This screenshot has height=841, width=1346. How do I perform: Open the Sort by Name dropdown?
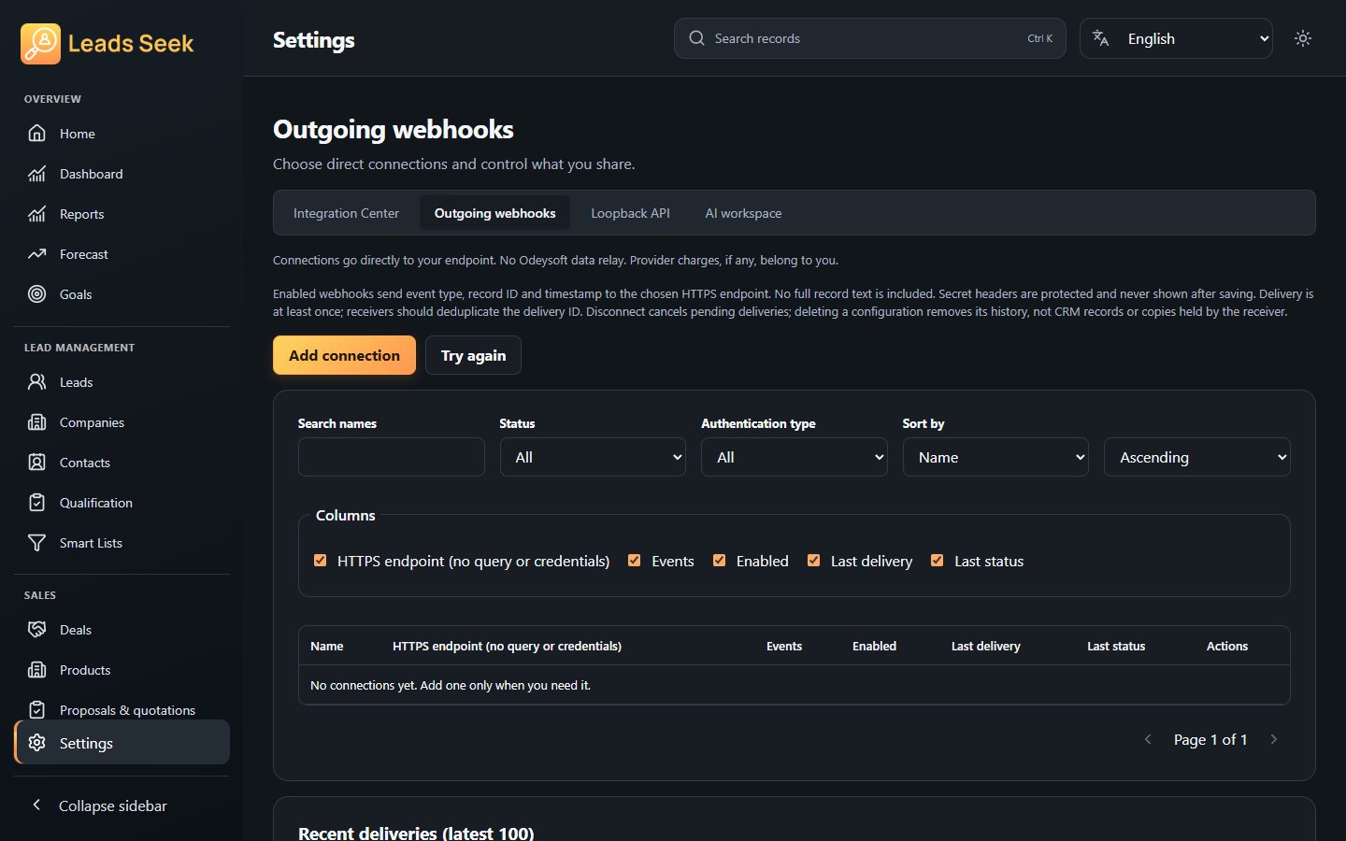pyautogui.click(x=995, y=457)
